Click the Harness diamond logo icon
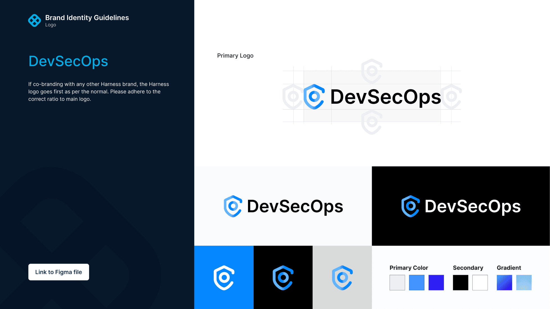Viewport: 550px width, 309px height. tap(35, 21)
